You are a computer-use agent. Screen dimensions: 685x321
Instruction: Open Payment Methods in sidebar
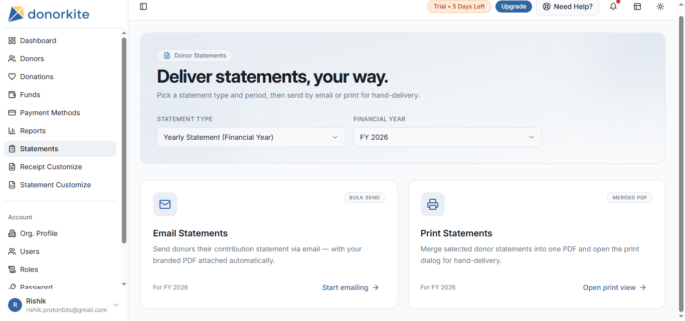point(60,113)
